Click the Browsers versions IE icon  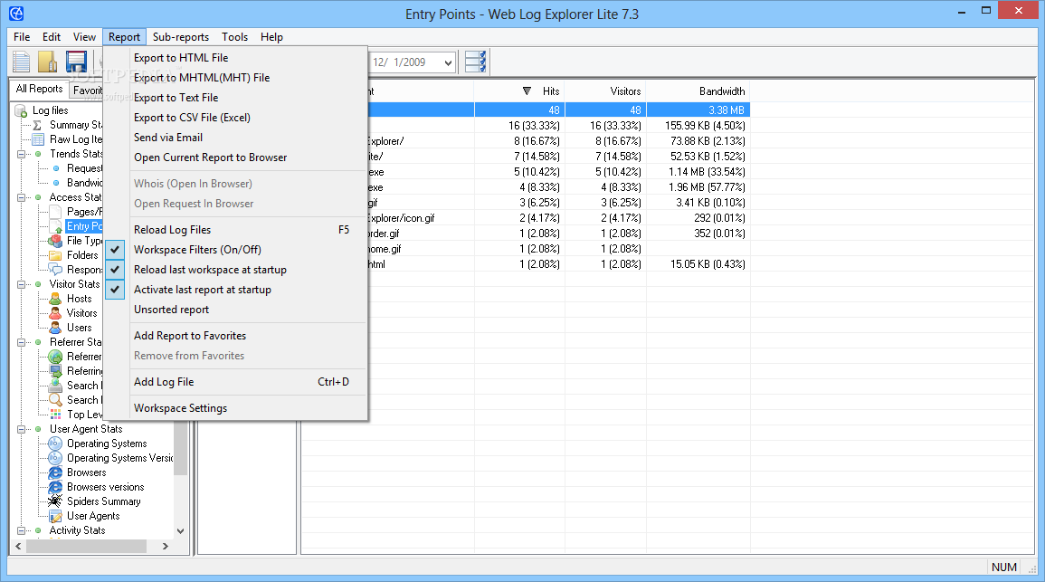click(x=55, y=487)
